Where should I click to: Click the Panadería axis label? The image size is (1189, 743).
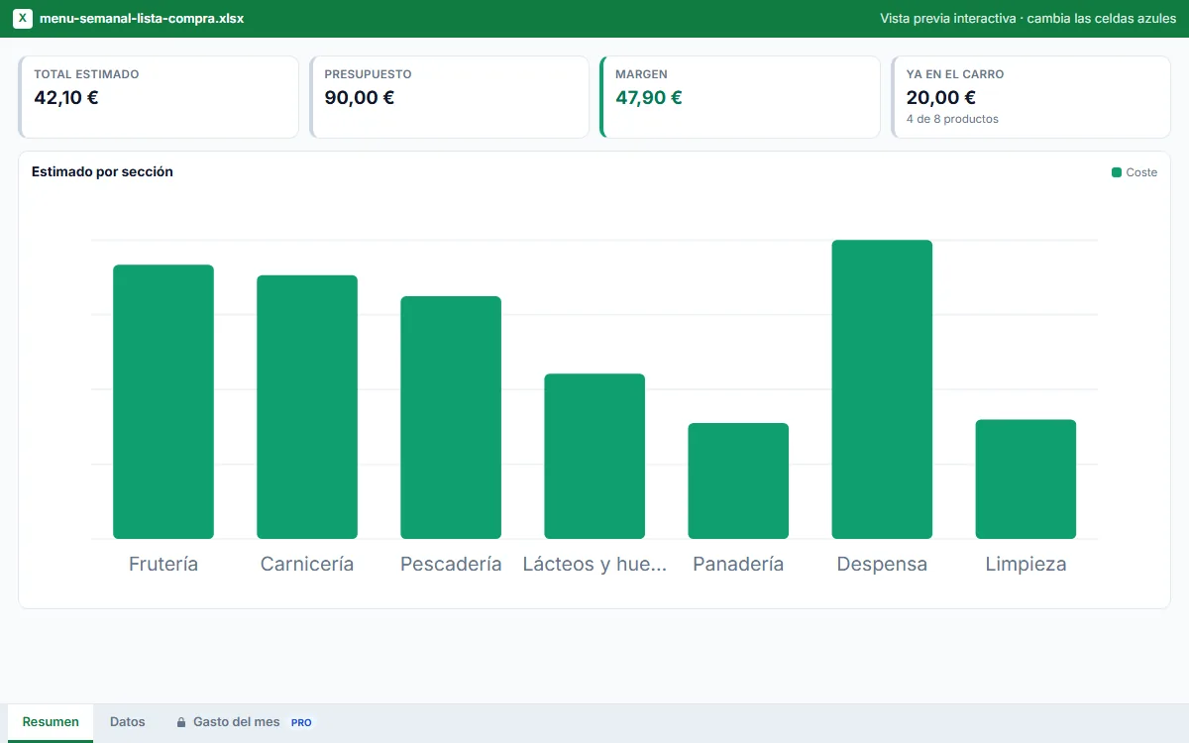point(738,564)
